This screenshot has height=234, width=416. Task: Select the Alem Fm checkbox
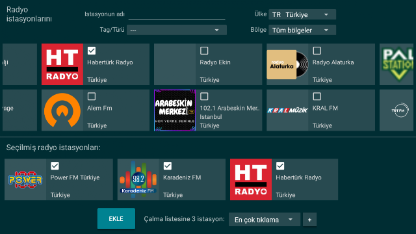coord(92,96)
